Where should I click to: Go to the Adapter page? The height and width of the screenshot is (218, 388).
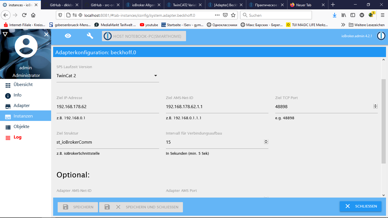pos(26,106)
